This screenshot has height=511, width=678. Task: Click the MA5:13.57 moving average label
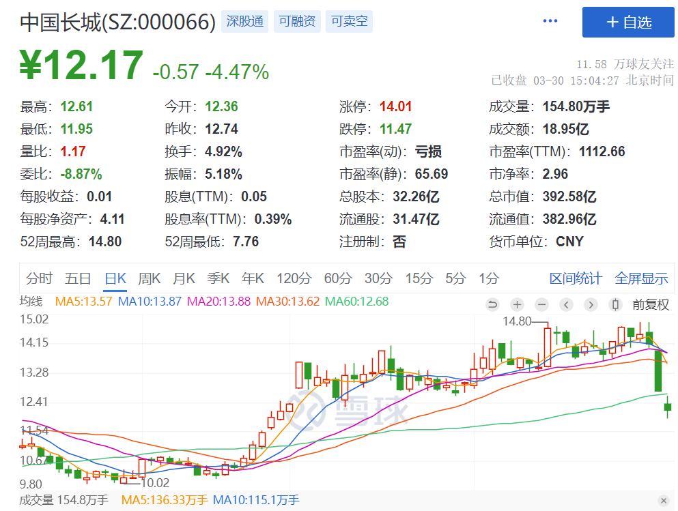(83, 302)
